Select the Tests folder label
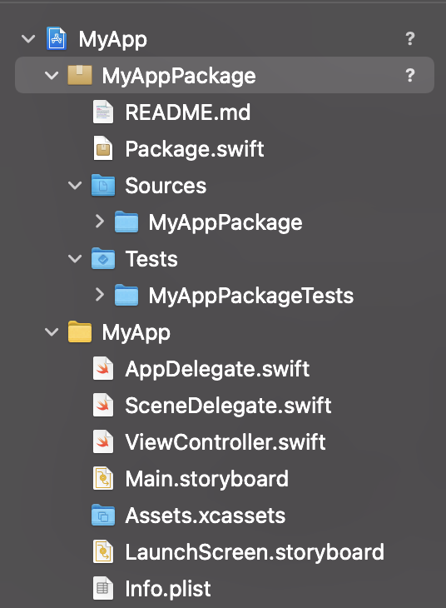446x608 pixels. pyautogui.click(x=151, y=259)
